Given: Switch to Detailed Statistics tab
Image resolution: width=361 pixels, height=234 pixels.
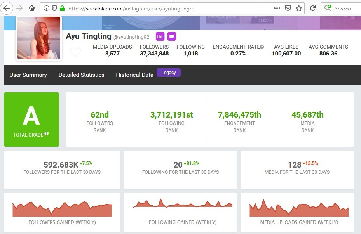Looking at the screenshot, I should pos(81,75).
